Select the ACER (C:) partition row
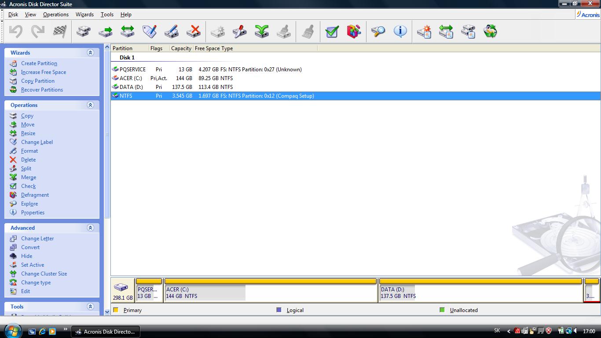The height and width of the screenshot is (338, 601). coord(355,78)
